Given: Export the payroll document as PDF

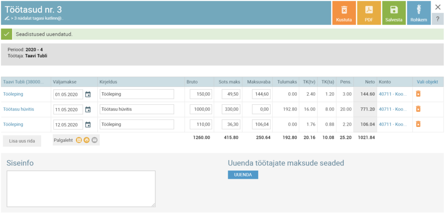Looking at the screenshot, I should [369, 13].
